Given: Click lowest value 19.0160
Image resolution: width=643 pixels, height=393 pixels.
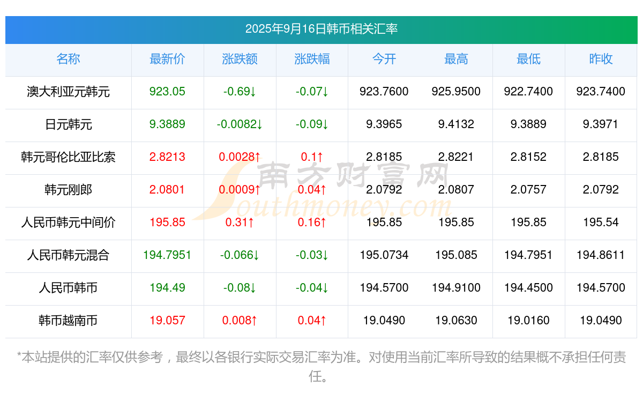Looking at the screenshot, I should click(x=528, y=321).
